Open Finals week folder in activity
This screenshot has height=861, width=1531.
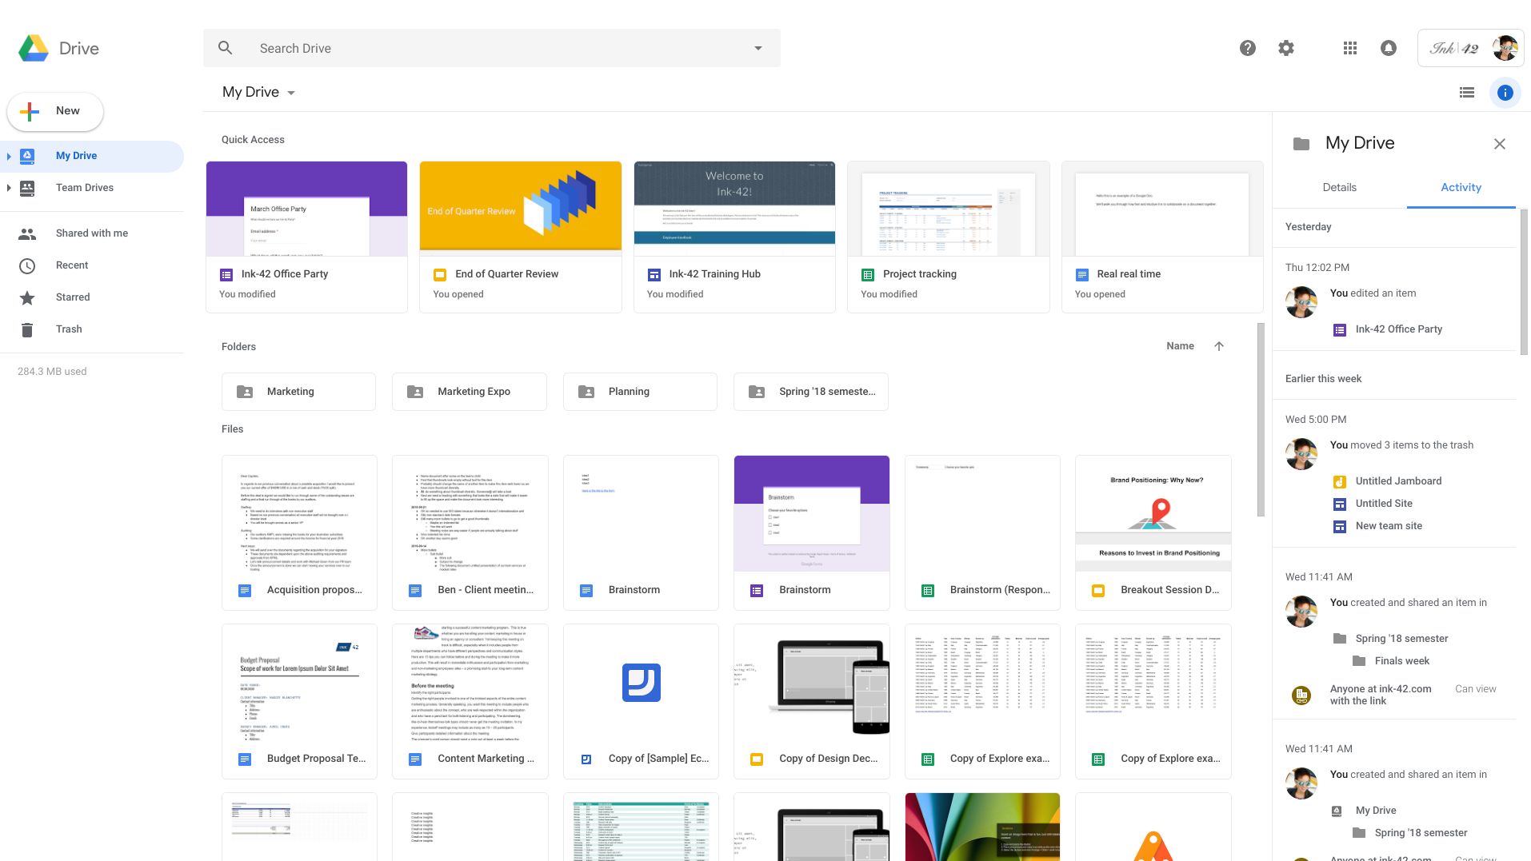[1401, 661]
